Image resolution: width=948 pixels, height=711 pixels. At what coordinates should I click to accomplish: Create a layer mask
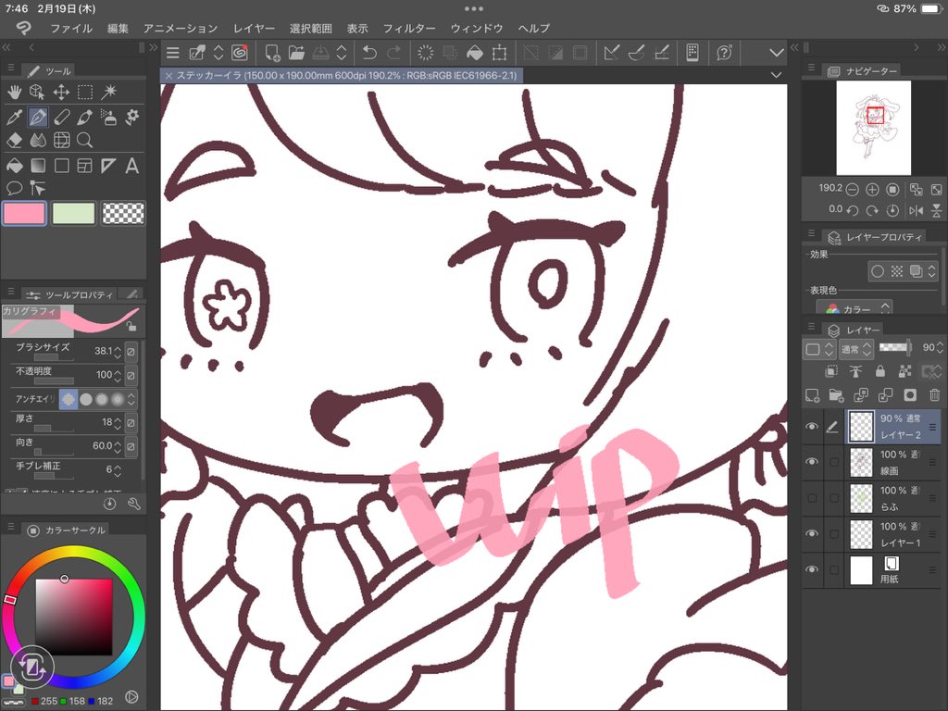[x=910, y=395]
